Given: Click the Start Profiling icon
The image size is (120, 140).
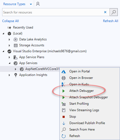Looking at the screenshot, I should (x=64, y=104).
